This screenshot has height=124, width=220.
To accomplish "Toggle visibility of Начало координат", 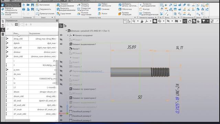I will click(61, 35).
